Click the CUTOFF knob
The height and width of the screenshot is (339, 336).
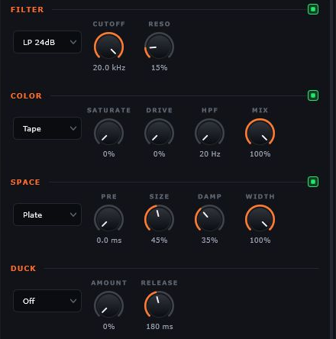[x=108, y=47]
